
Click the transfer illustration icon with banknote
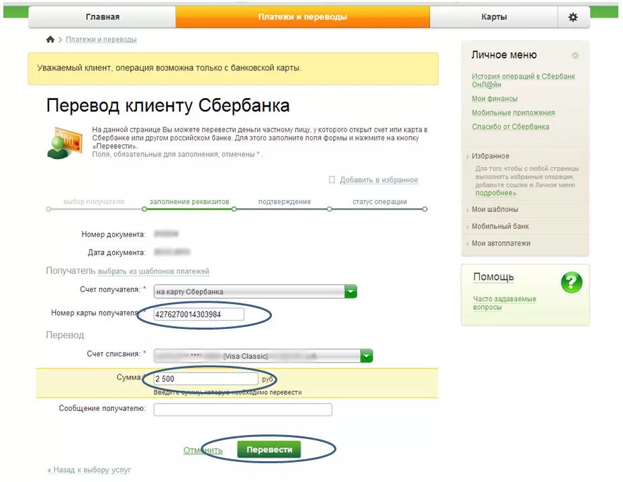(x=64, y=143)
